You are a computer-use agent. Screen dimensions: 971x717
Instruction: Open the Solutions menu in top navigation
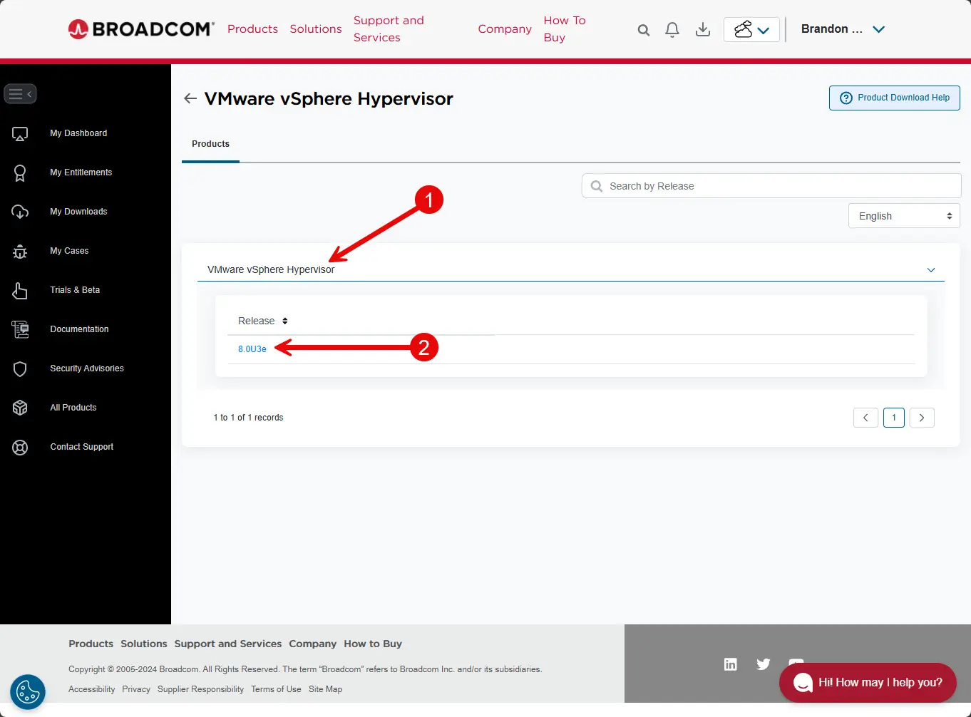pos(316,29)
